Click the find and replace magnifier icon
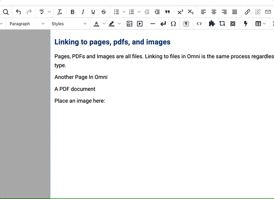The width and height of the screenshot is (274, 199). click(x=6, y=12)
